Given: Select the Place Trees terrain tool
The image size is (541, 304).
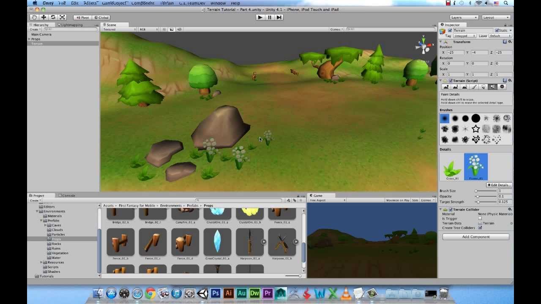Looking at the screenshot, I should point(483,87).
